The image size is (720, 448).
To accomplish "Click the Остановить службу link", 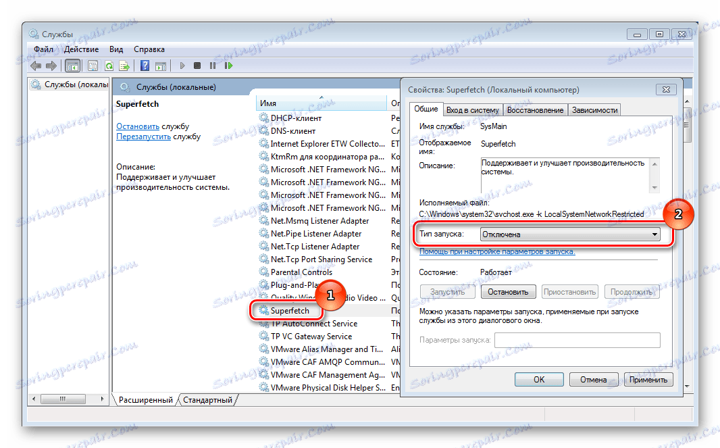I will (x=138, y=126).
